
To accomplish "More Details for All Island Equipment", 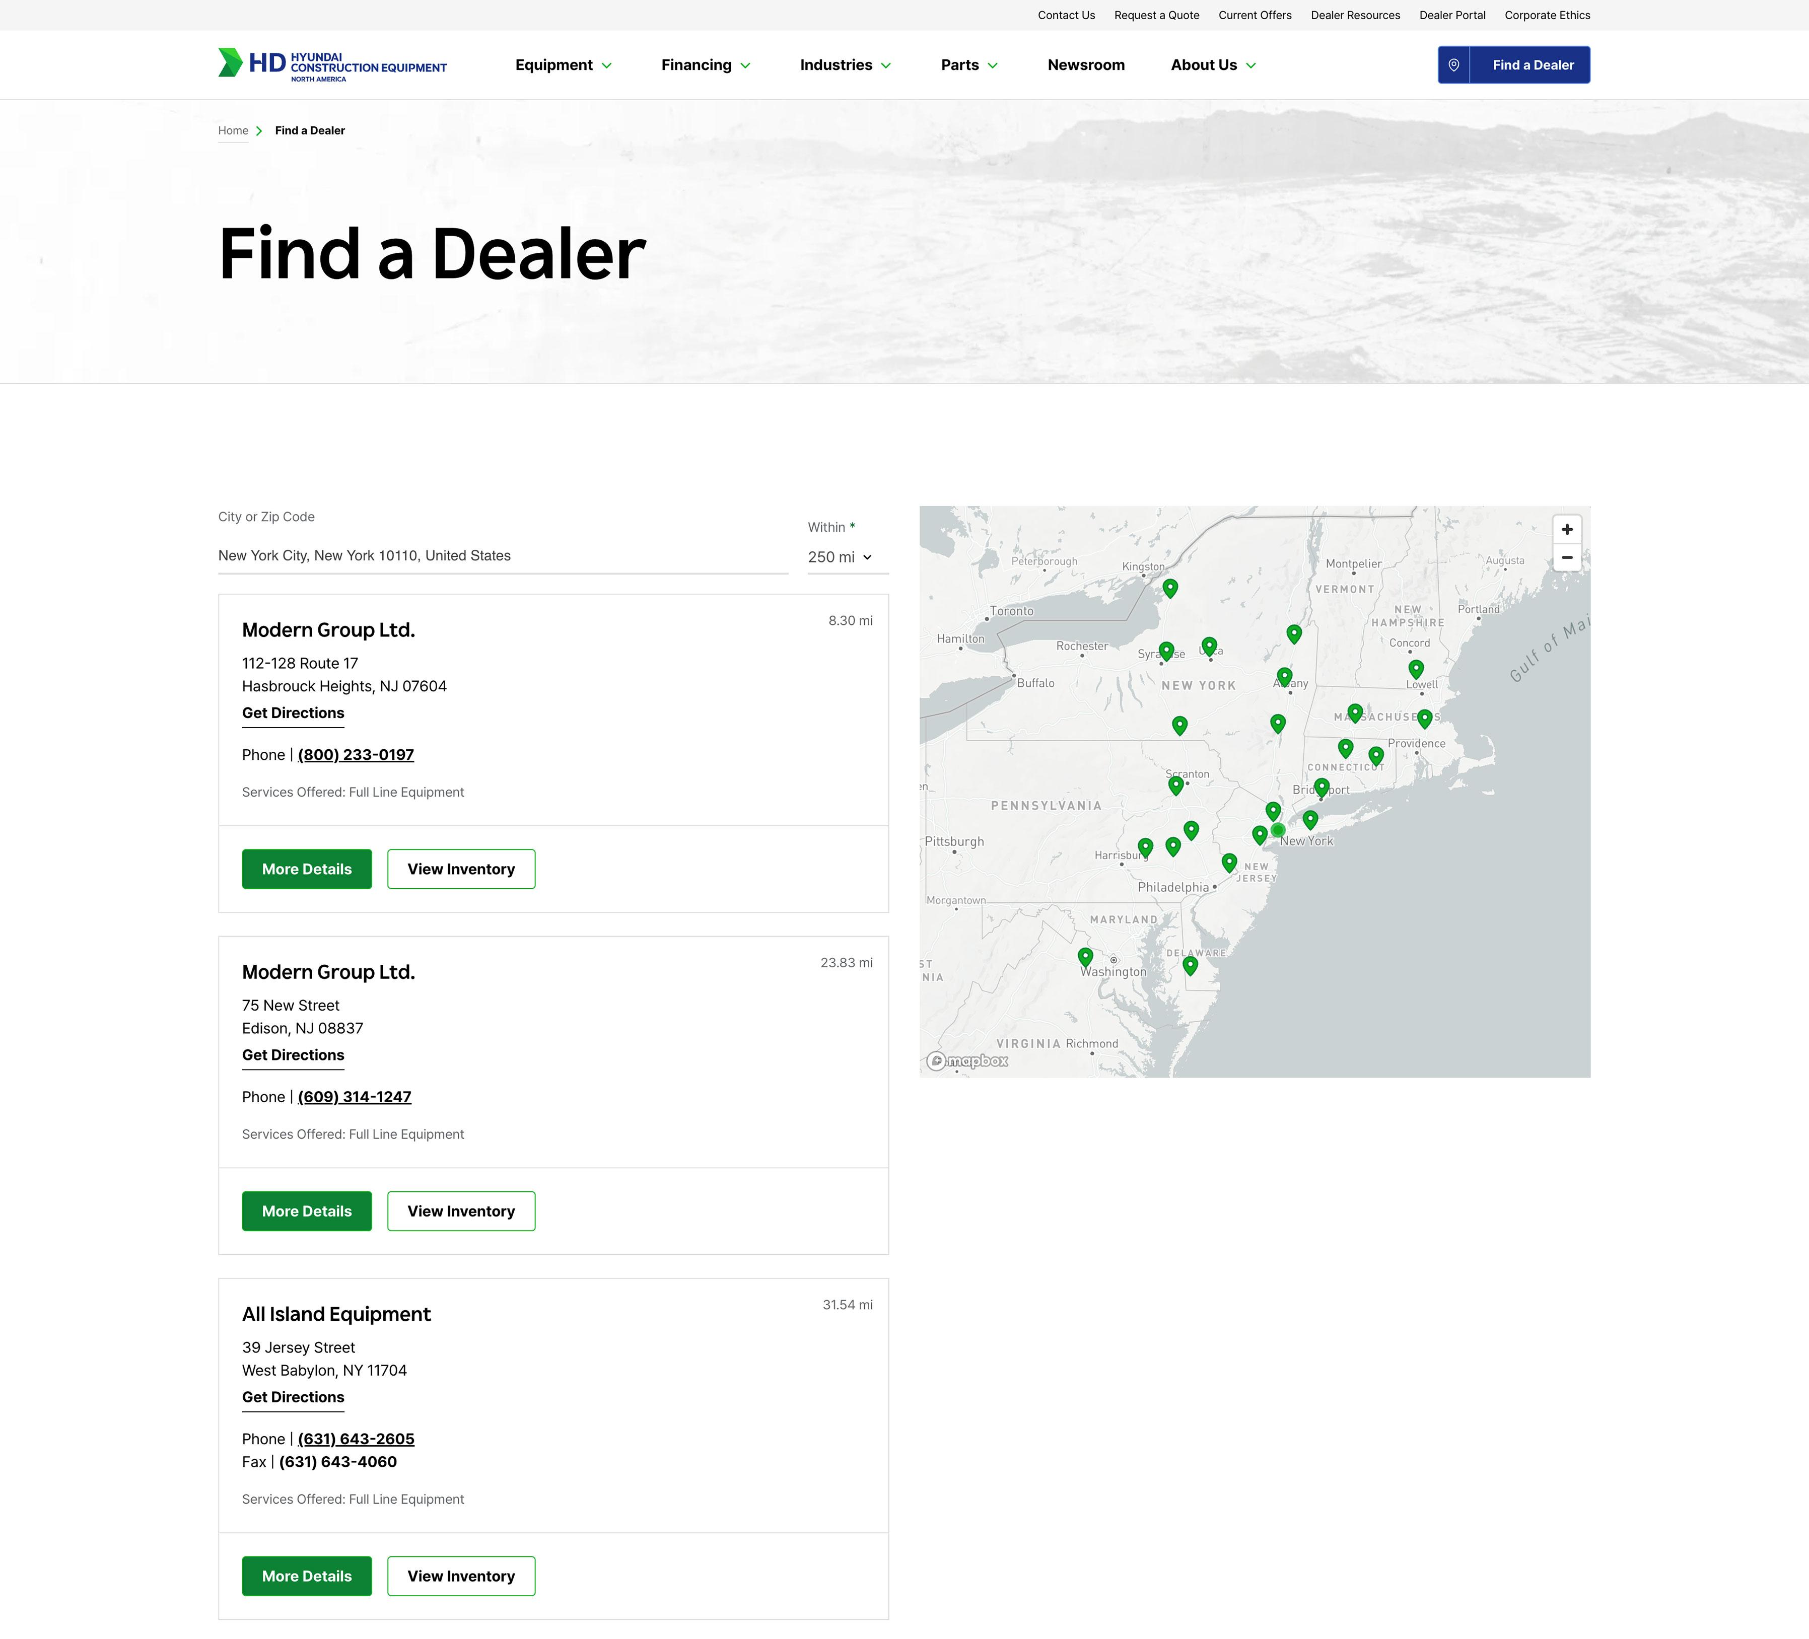I will pos(307,1576).
